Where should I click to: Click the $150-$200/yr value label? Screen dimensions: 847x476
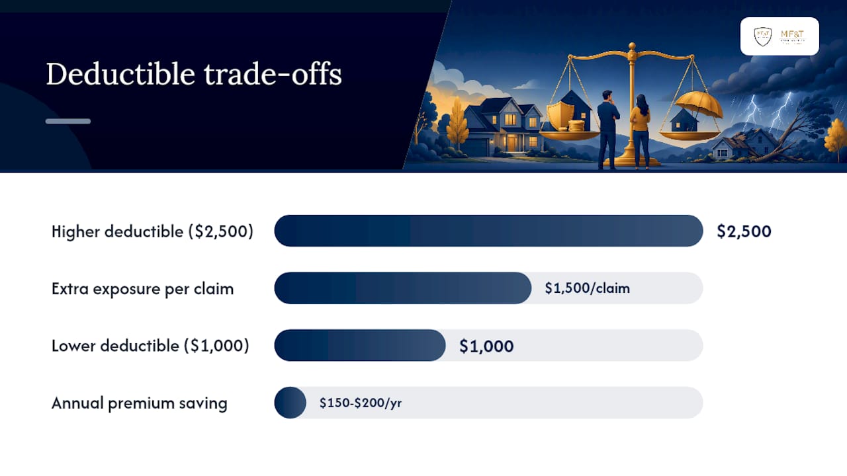point(361,403)
